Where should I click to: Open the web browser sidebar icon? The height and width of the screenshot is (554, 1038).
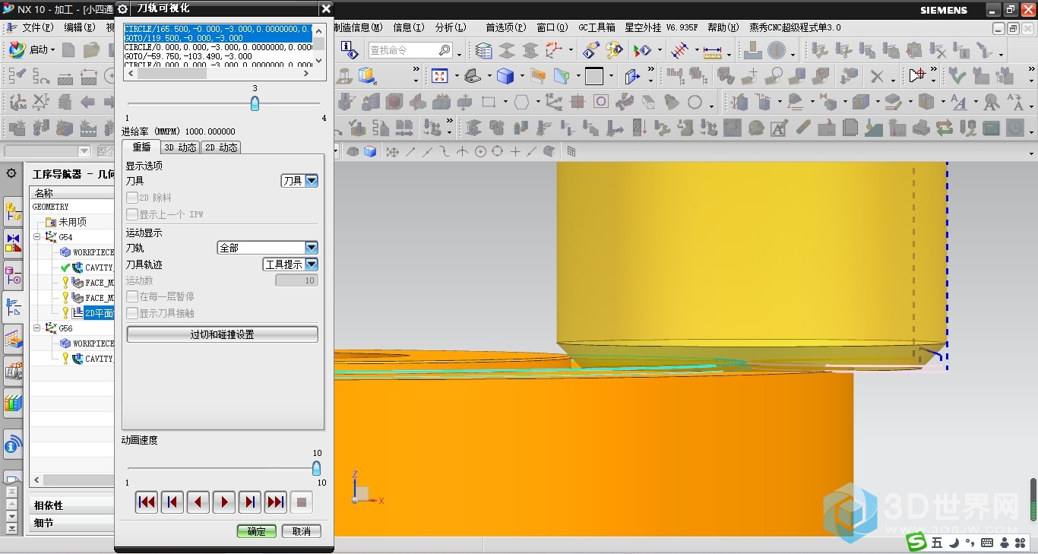(x=13, y=444)
